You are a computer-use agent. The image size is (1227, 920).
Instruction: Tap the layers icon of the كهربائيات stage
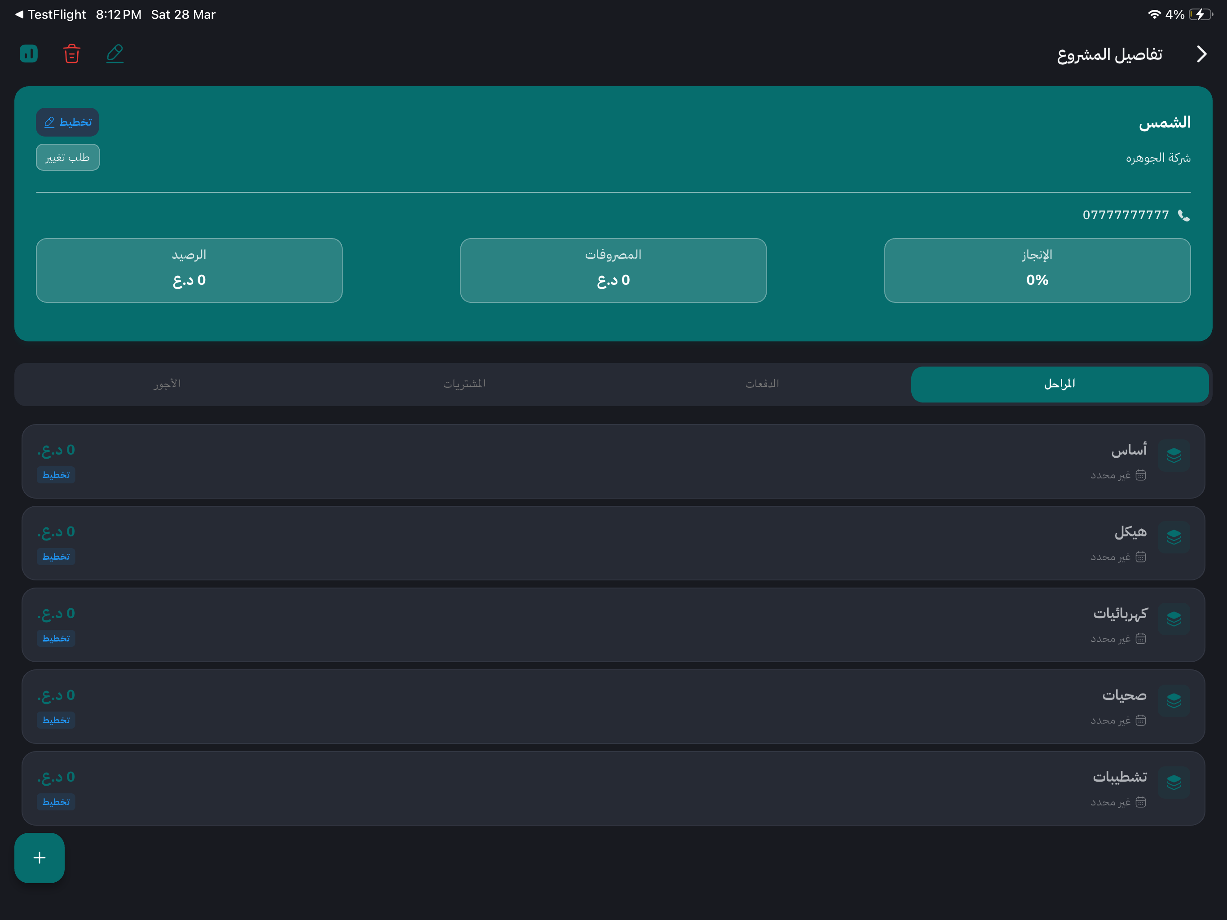(1174, 619)
